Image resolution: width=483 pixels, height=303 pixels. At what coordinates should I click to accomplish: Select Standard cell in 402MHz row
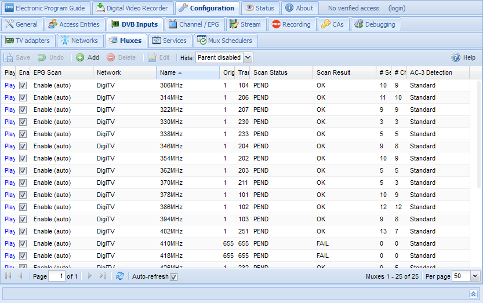pos(438,232)
